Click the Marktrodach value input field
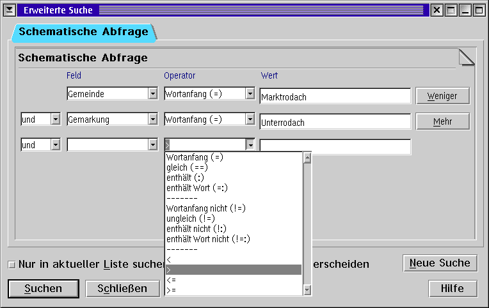 335,96
